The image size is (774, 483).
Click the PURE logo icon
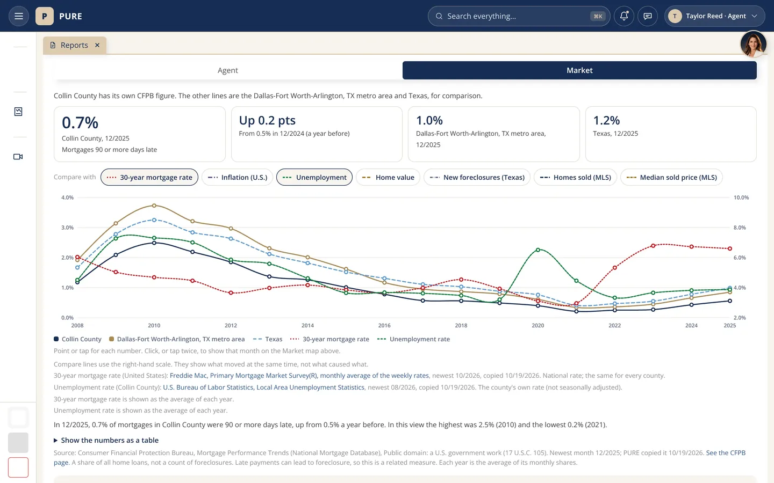click(x=45, y=16)
